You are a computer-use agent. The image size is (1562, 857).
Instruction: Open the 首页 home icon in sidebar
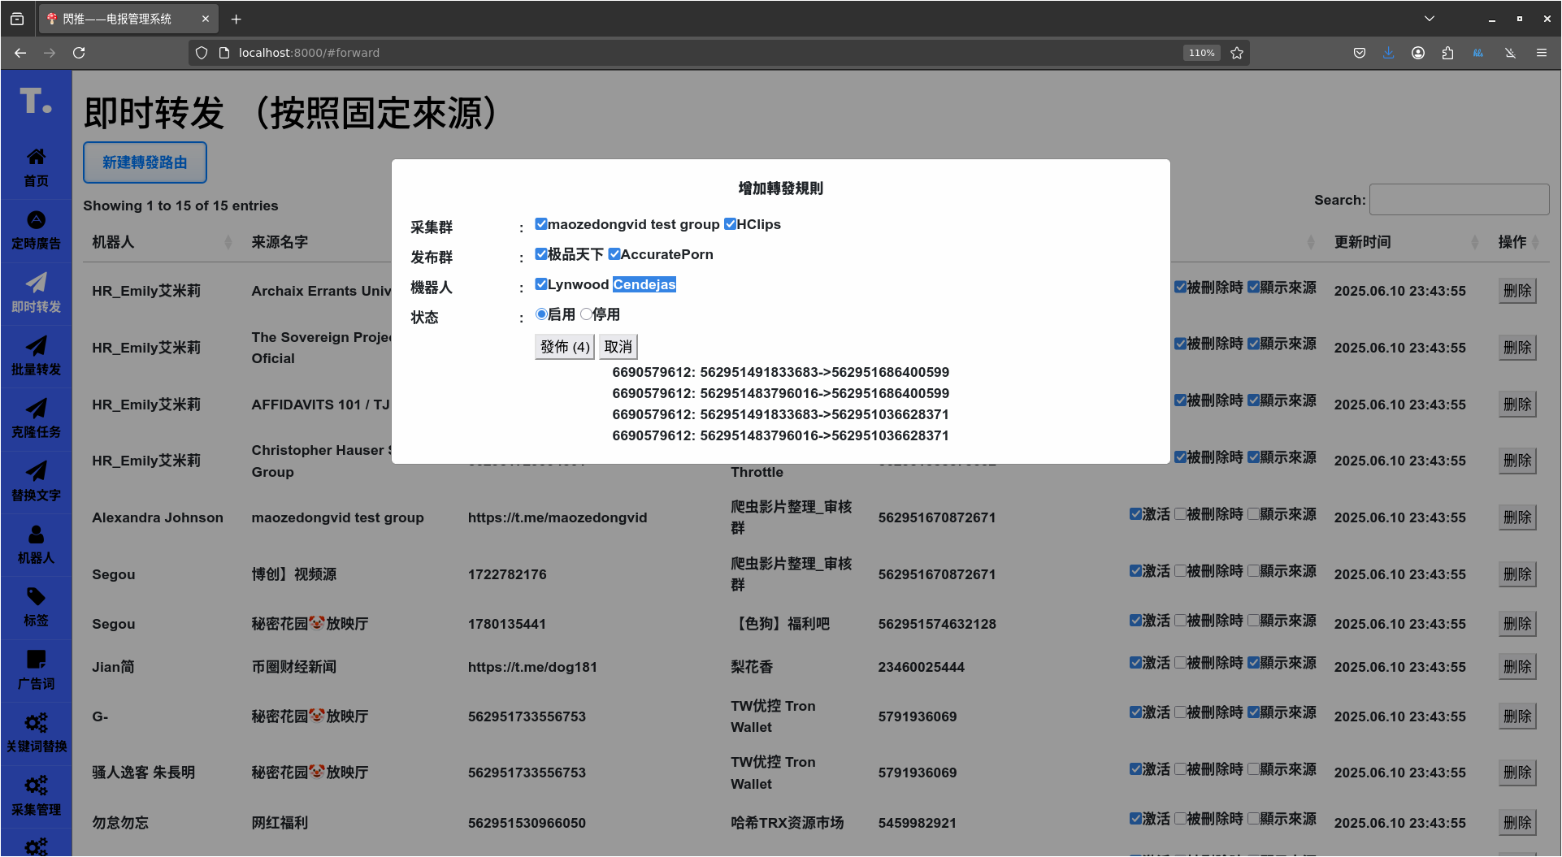[x=36, y=167]
